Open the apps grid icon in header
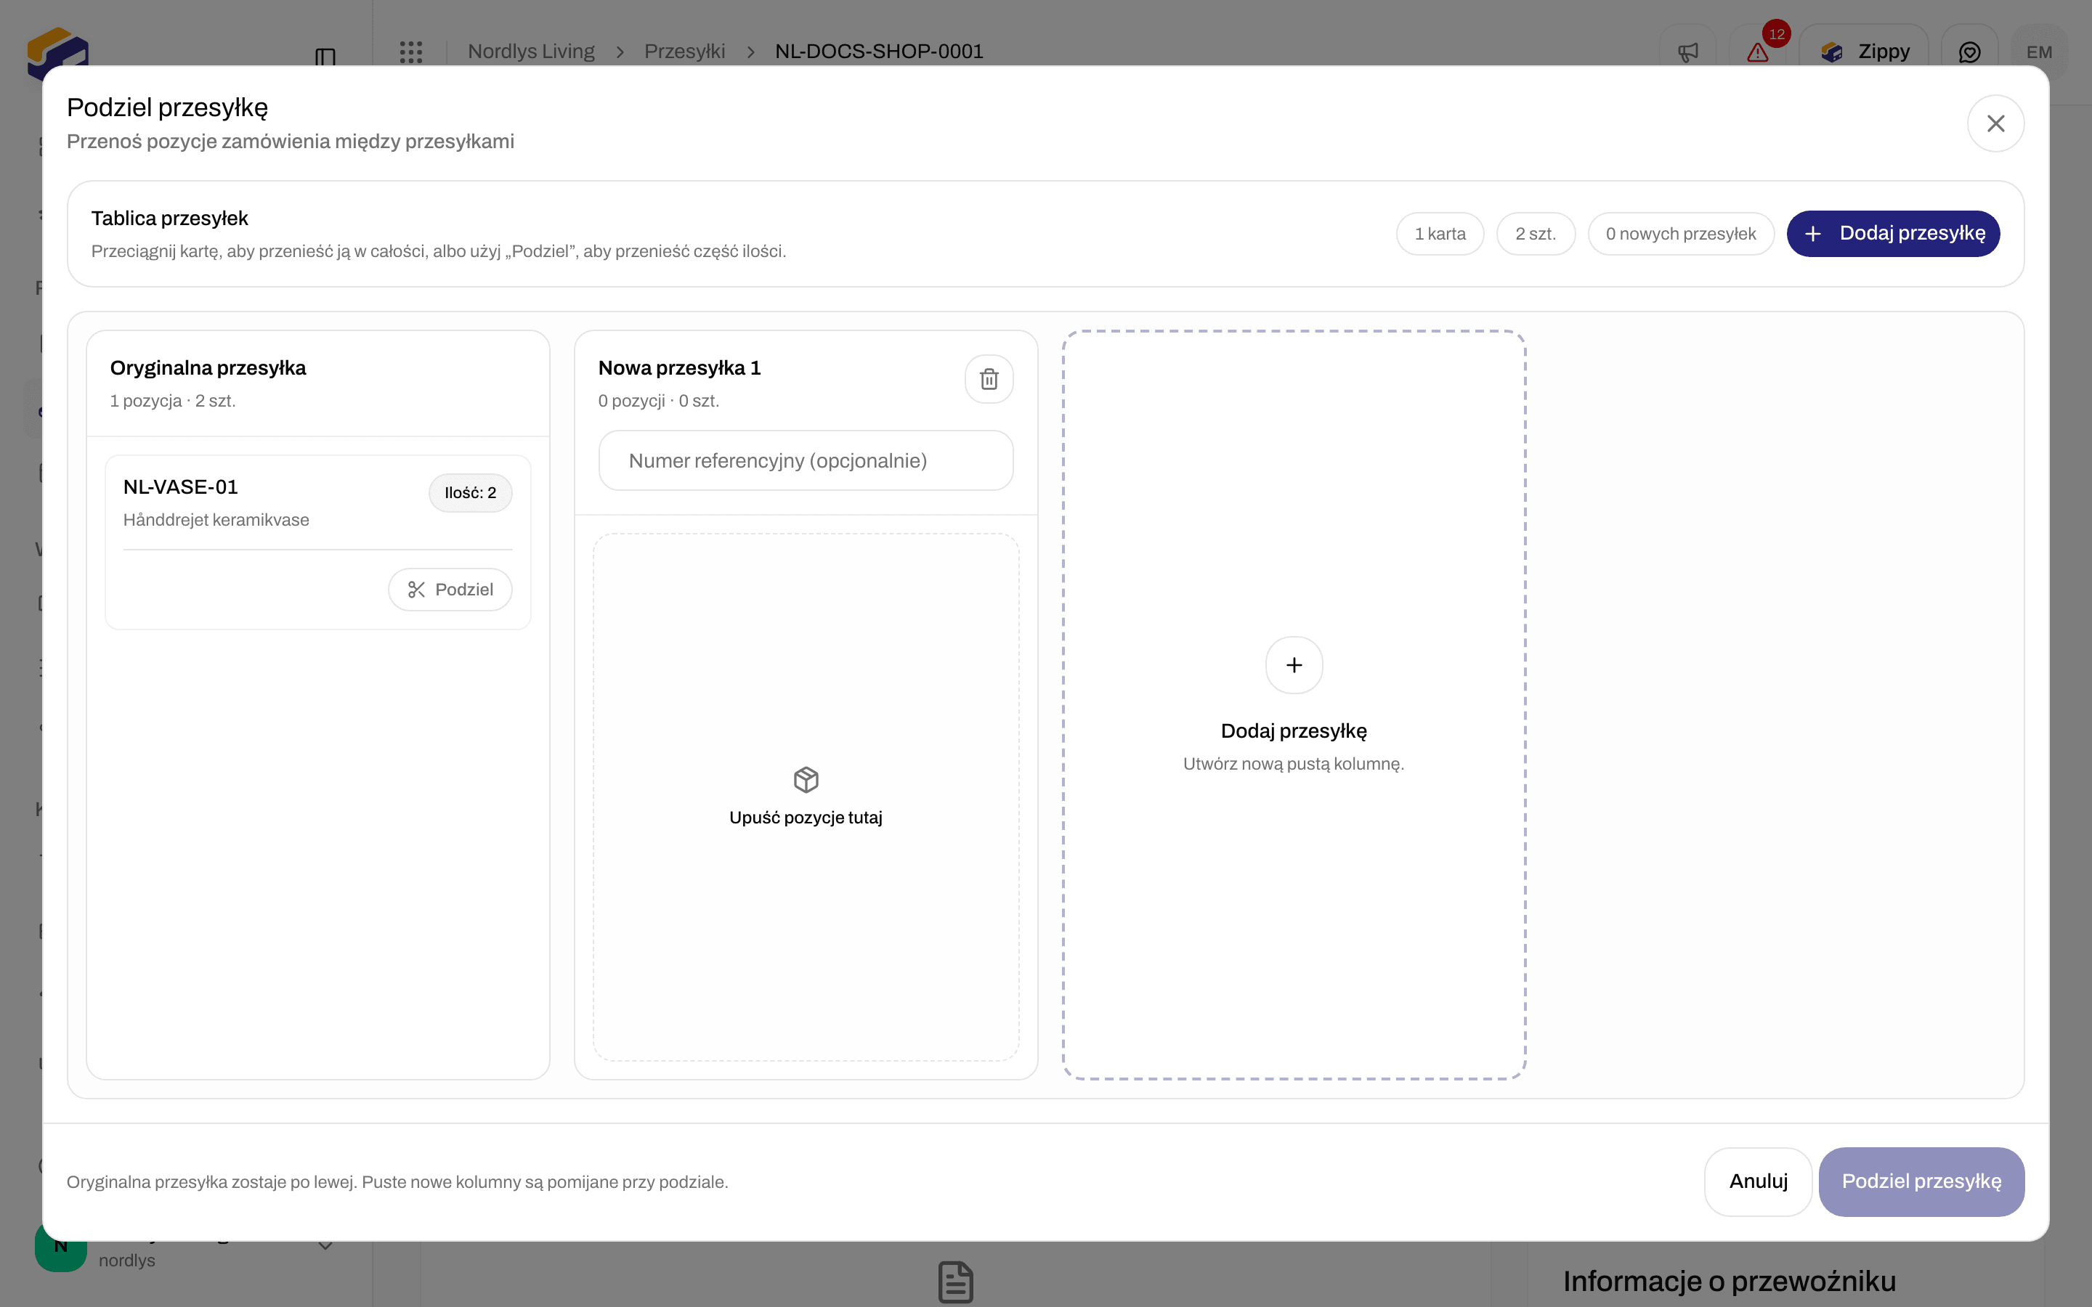Screen dimensions: 2092x1307 click(x=410, y=52)
